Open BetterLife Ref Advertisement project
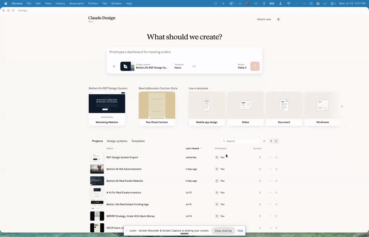Viewport: 369px width, 237px height. pos(124,169)
